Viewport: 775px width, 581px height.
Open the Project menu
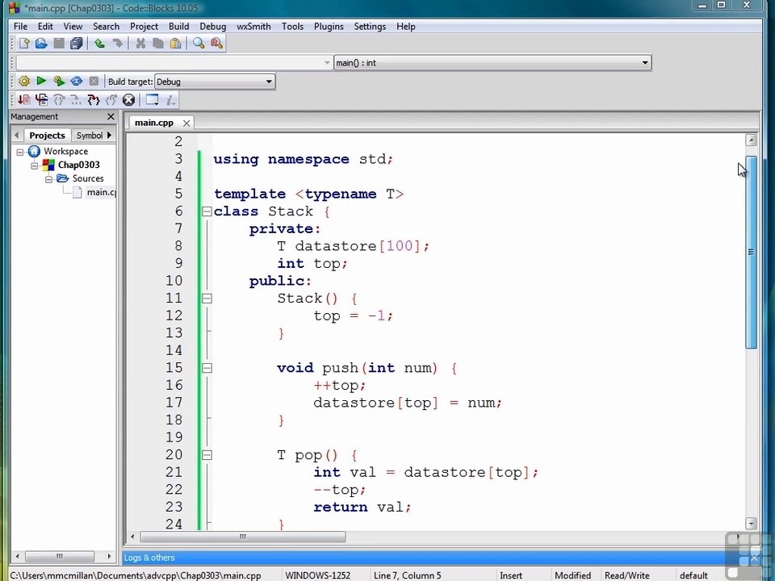pyautogui.click(x=144, y=26)
